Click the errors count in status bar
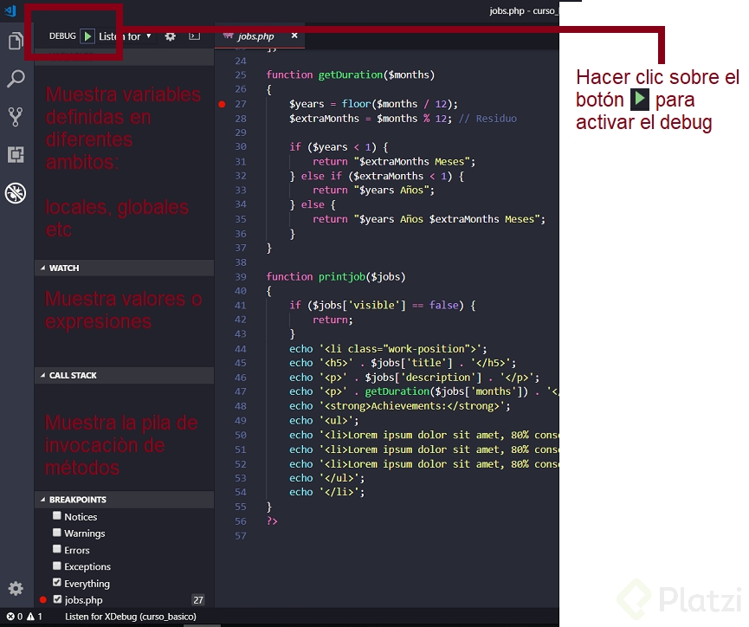This screenshot has width=749, height=627. click(x=15, y=617)
